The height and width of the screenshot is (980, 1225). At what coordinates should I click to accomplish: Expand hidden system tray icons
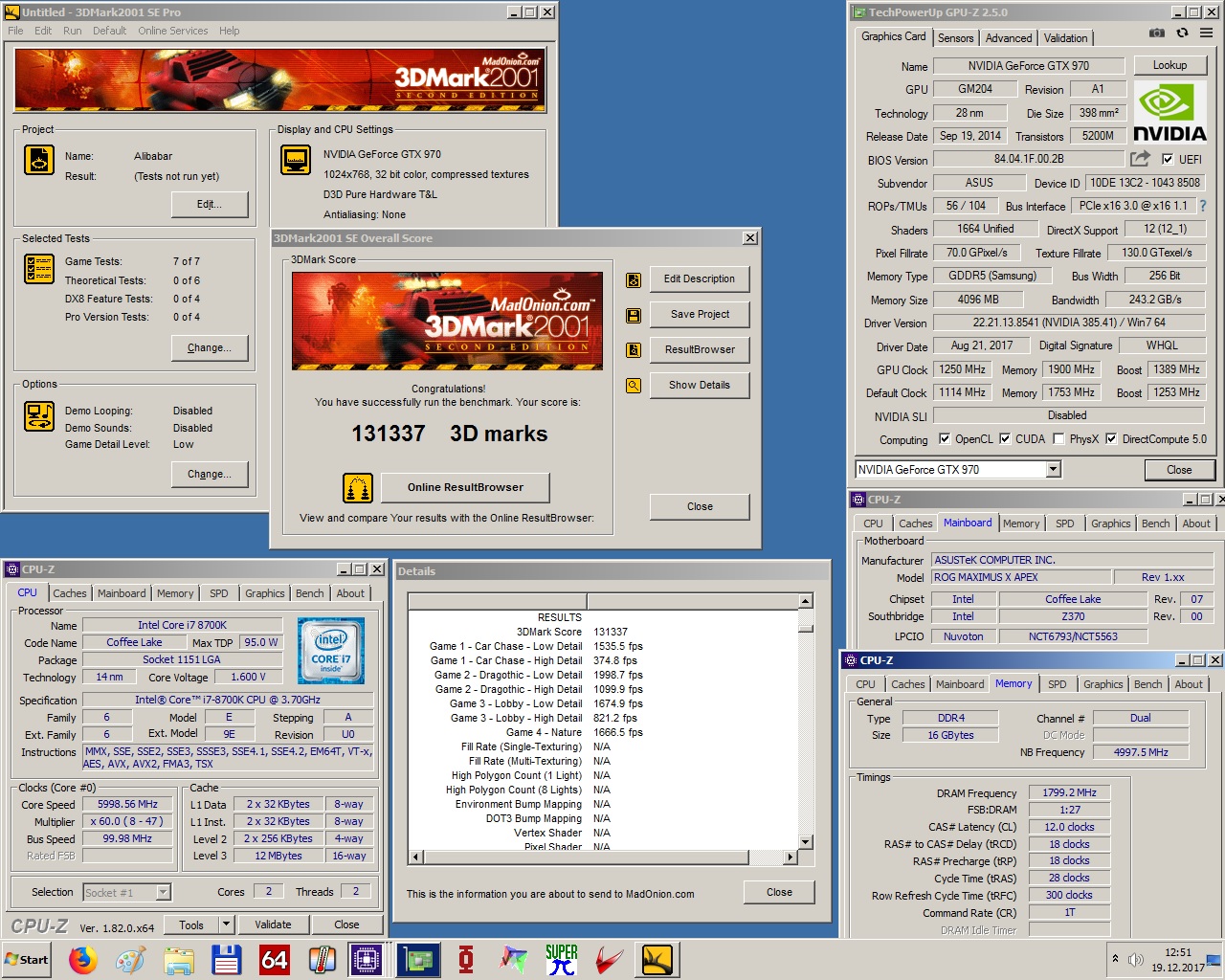pos(1115,959)
